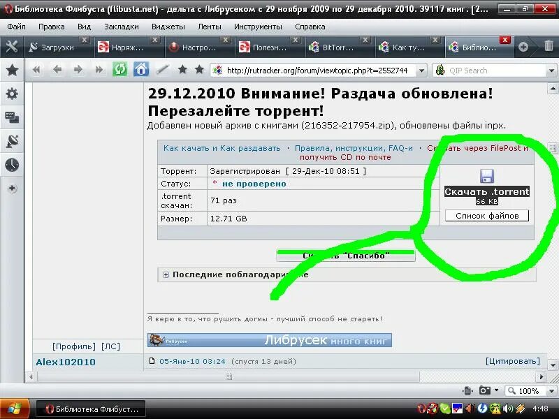Reload the current page
The image size is (559, 419).
click(x=119, y=69)
